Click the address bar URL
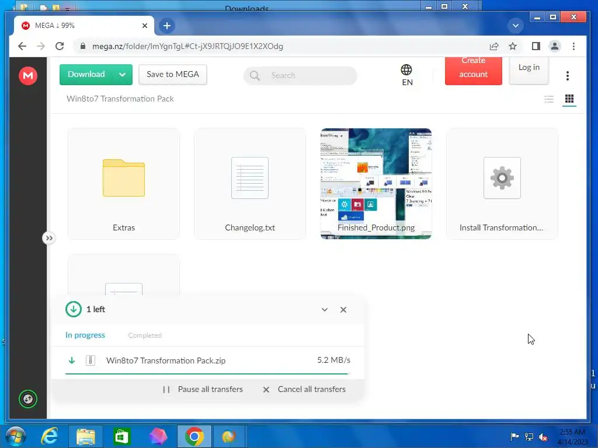 187,46
